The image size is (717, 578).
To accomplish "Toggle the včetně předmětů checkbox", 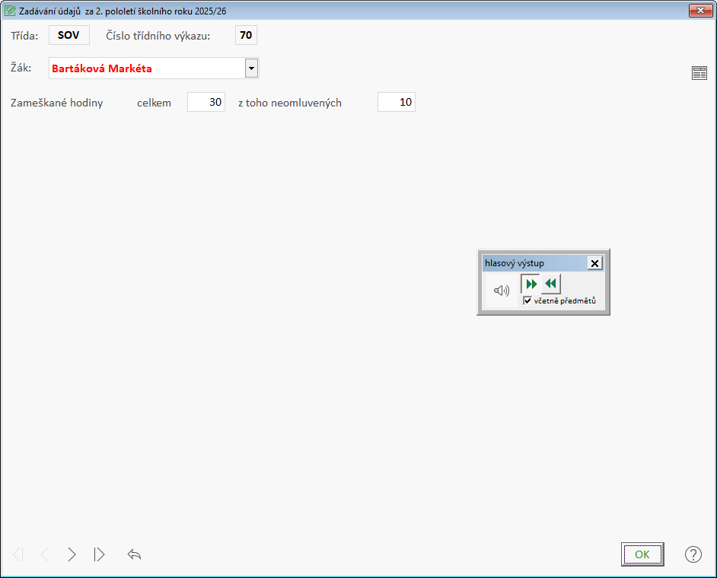I will 527,301.
